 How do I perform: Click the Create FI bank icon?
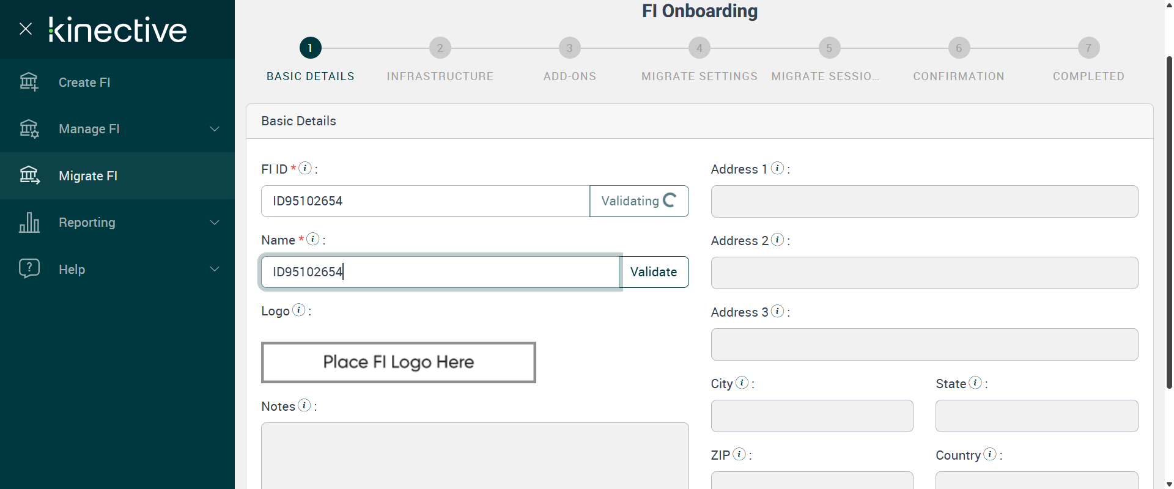click(29, 82)
